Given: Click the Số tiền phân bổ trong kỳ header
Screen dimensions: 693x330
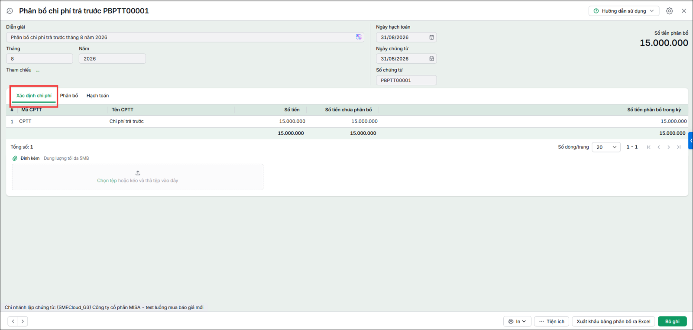Looking at the screenshot, I should click(654, 110).
